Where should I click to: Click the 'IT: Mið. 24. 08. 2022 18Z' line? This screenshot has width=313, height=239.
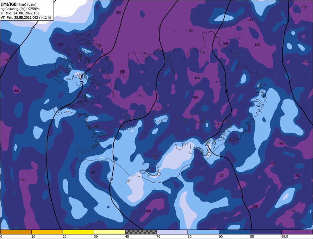(20, 13)
